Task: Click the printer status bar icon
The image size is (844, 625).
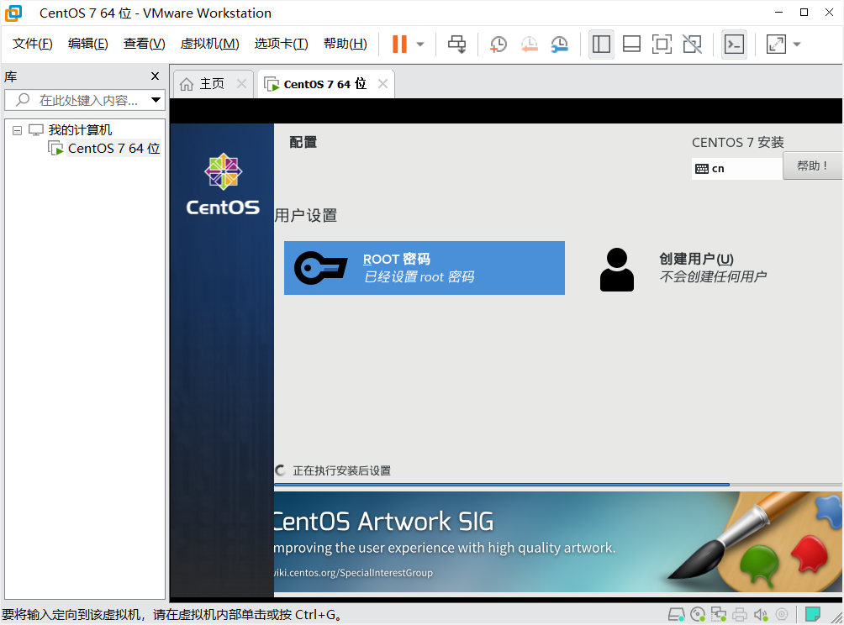Action: click(x=740, y=614)
